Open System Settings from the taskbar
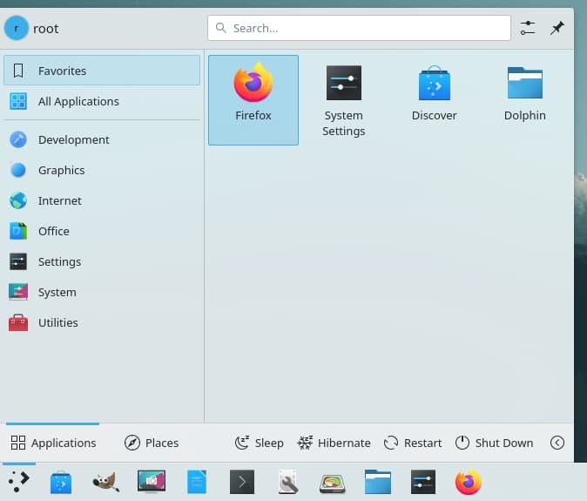The height and width of the screenshot is (501, 587). coord(423,482)
